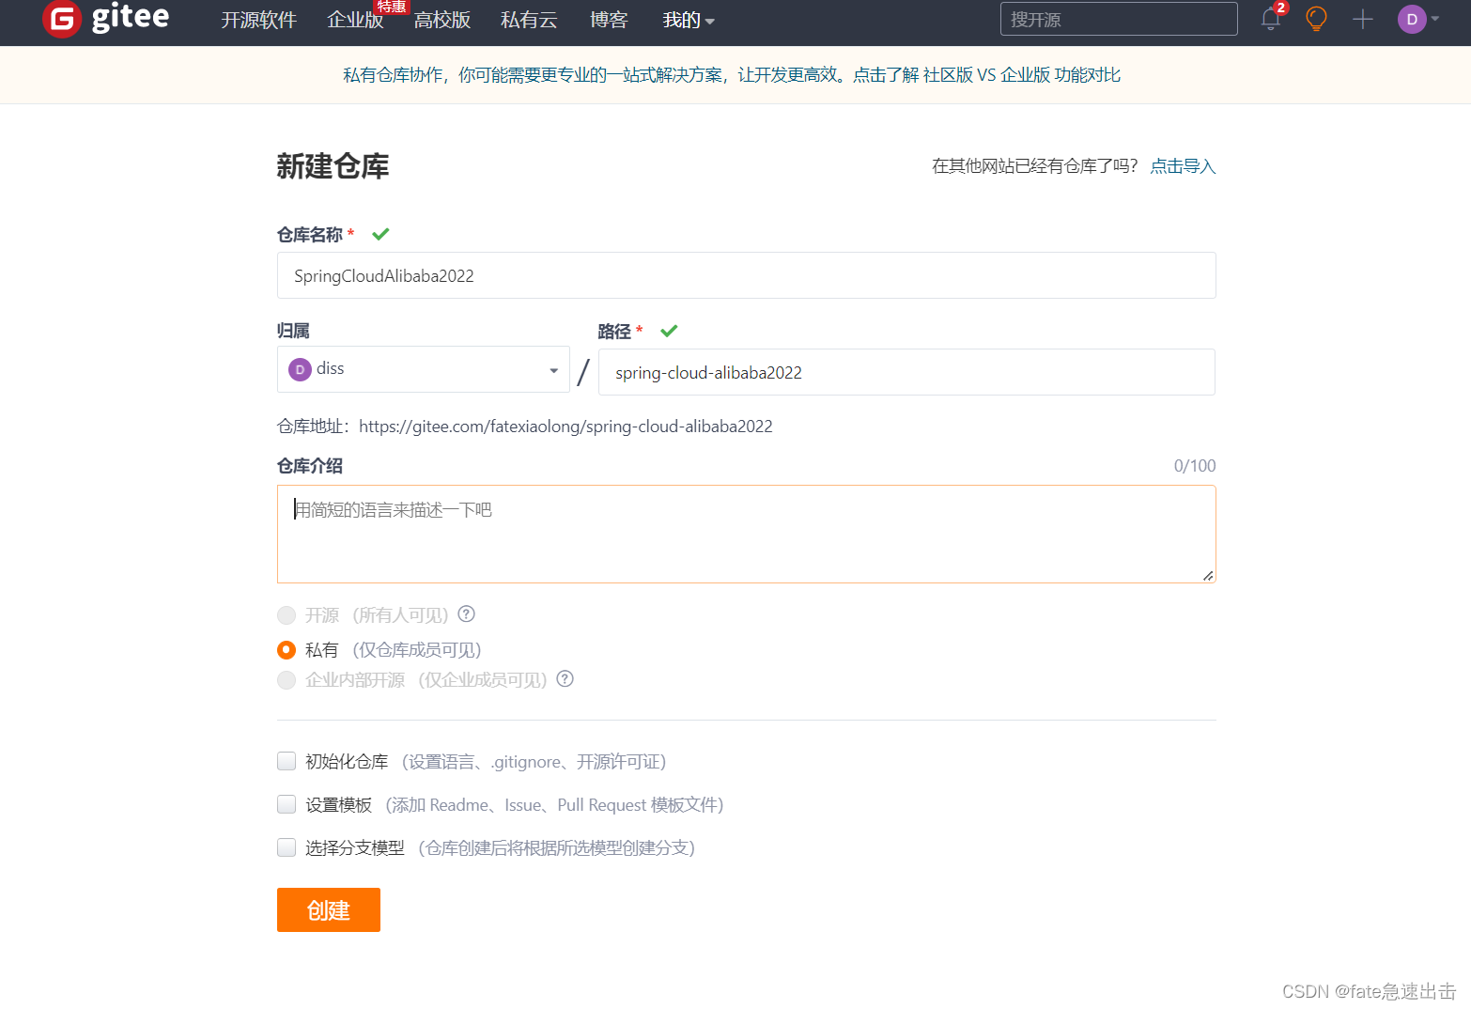The image size is (1471, 1009).
Task: Switch to 开源软件 in top navigation
Action: [258, 20]
